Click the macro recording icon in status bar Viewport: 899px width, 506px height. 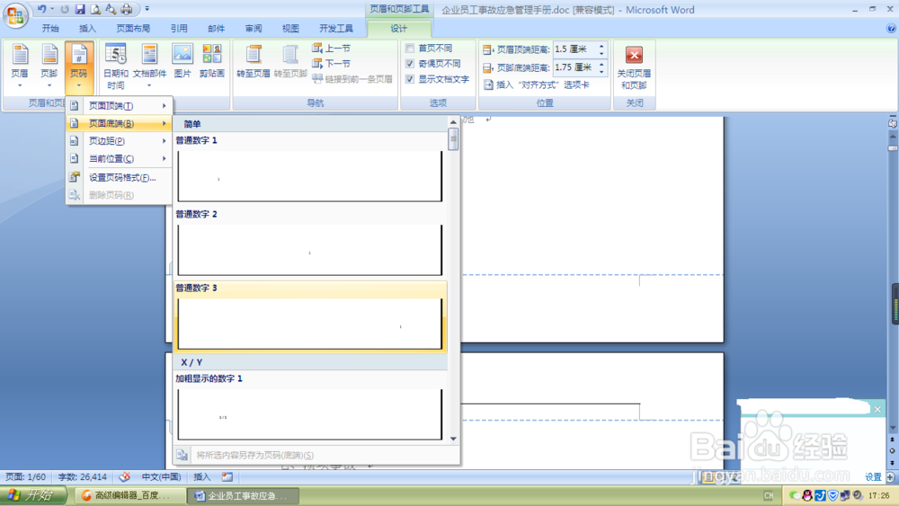pyautogui.click(x=227, y=476)
